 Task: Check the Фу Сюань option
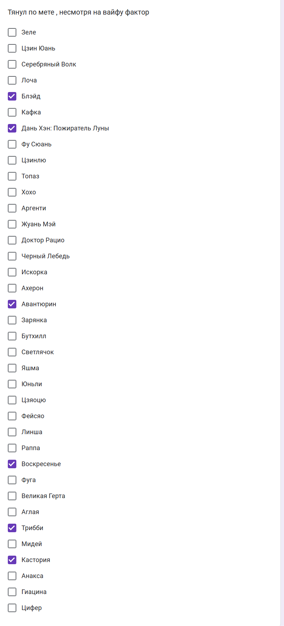coord(12,144)
